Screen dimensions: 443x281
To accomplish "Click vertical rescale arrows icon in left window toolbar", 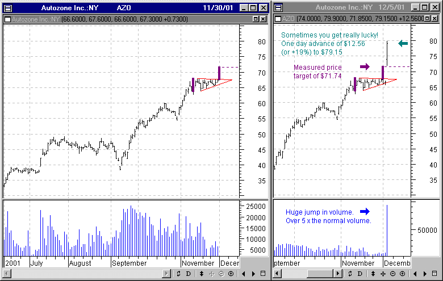I will point(202,274).
